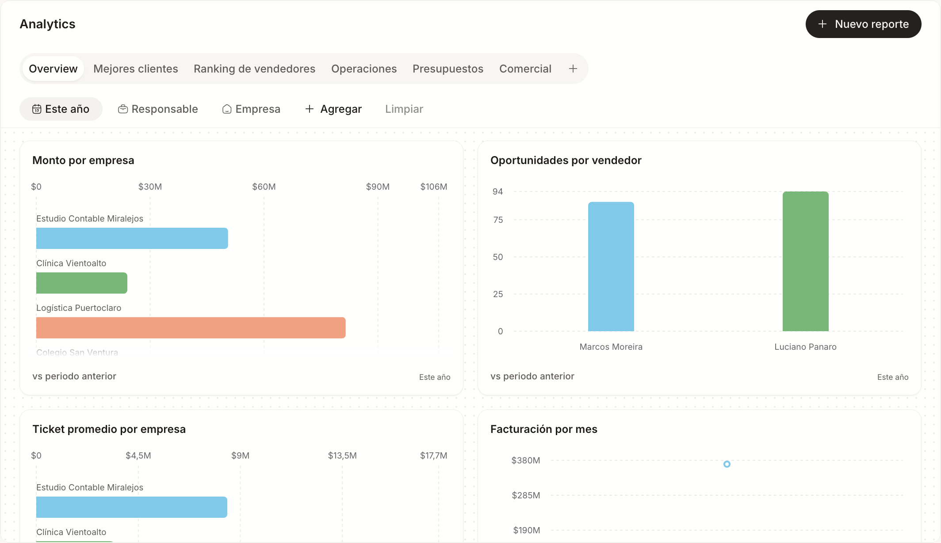Click the plus icon in Nuevo reporte button

pos(822,24)
